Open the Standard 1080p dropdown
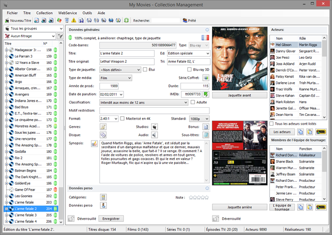The image size is (332, 235). [x=199, y=119]
